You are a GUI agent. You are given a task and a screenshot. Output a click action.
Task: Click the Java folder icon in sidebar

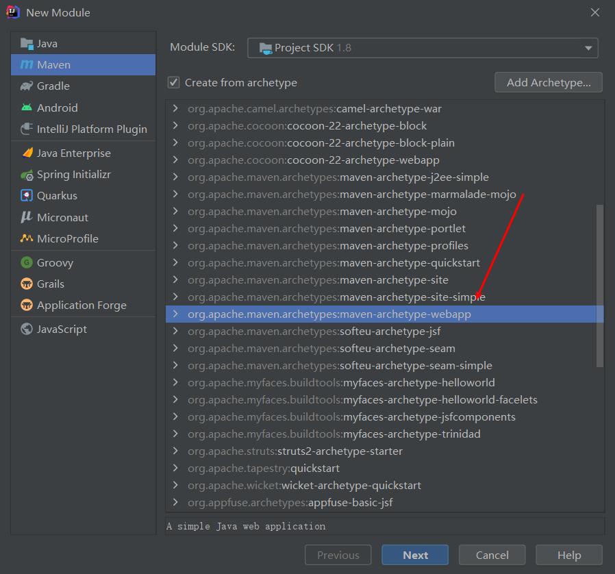tap(27, 44)
